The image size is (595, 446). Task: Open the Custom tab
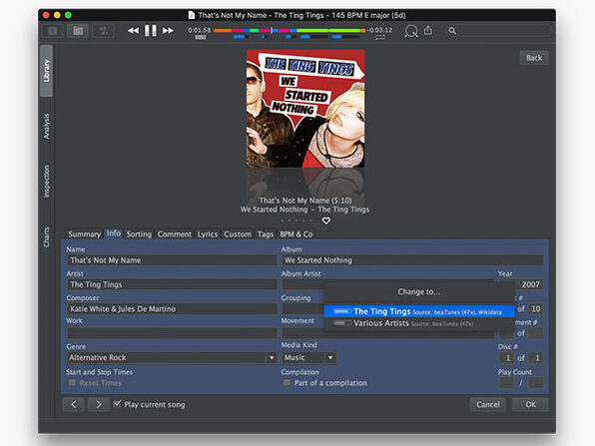(x=238, y=234)
